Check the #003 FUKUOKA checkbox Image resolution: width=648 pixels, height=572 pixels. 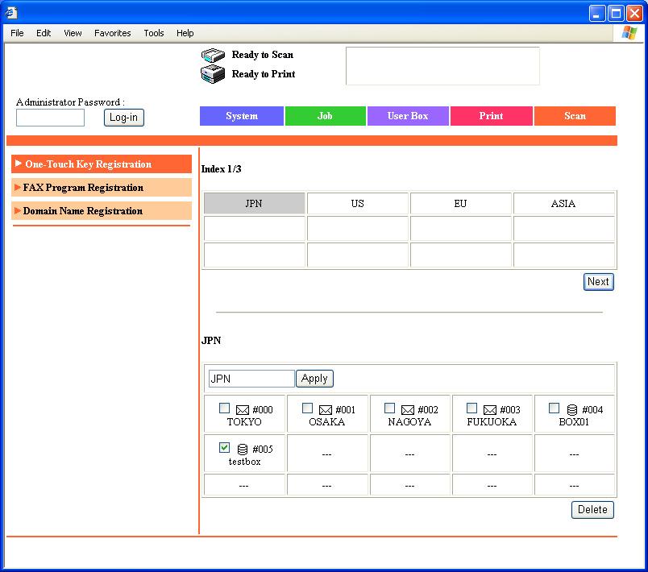click(471, 408)
